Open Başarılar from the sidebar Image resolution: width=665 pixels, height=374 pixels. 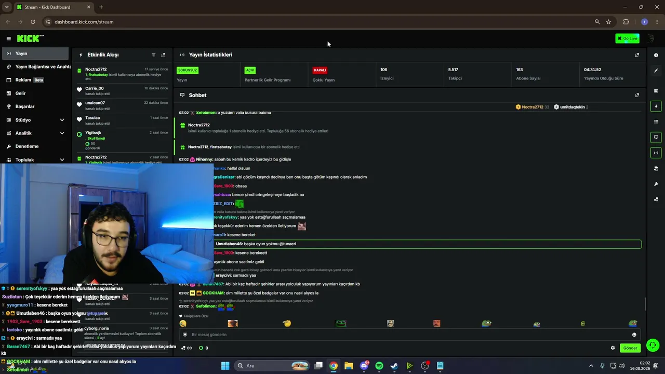tap(34, 106)
